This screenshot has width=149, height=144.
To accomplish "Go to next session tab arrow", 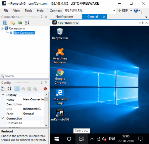I will coord(143,23).
